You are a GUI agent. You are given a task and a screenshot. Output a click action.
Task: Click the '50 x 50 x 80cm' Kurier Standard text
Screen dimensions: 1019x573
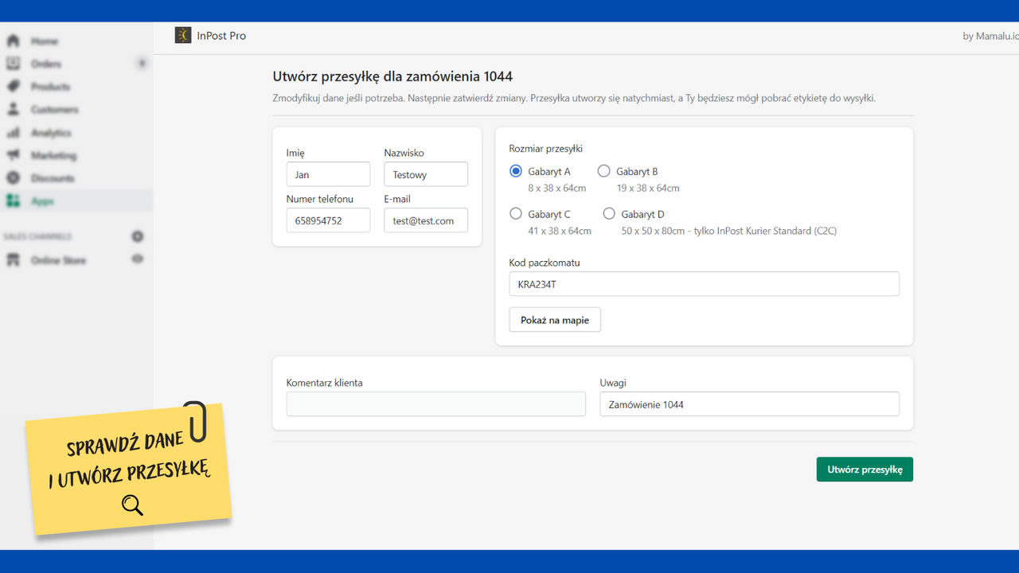[729, 232]
